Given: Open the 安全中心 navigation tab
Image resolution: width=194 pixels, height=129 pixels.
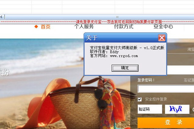Looking at the screenshot, I should coord(163,26).
